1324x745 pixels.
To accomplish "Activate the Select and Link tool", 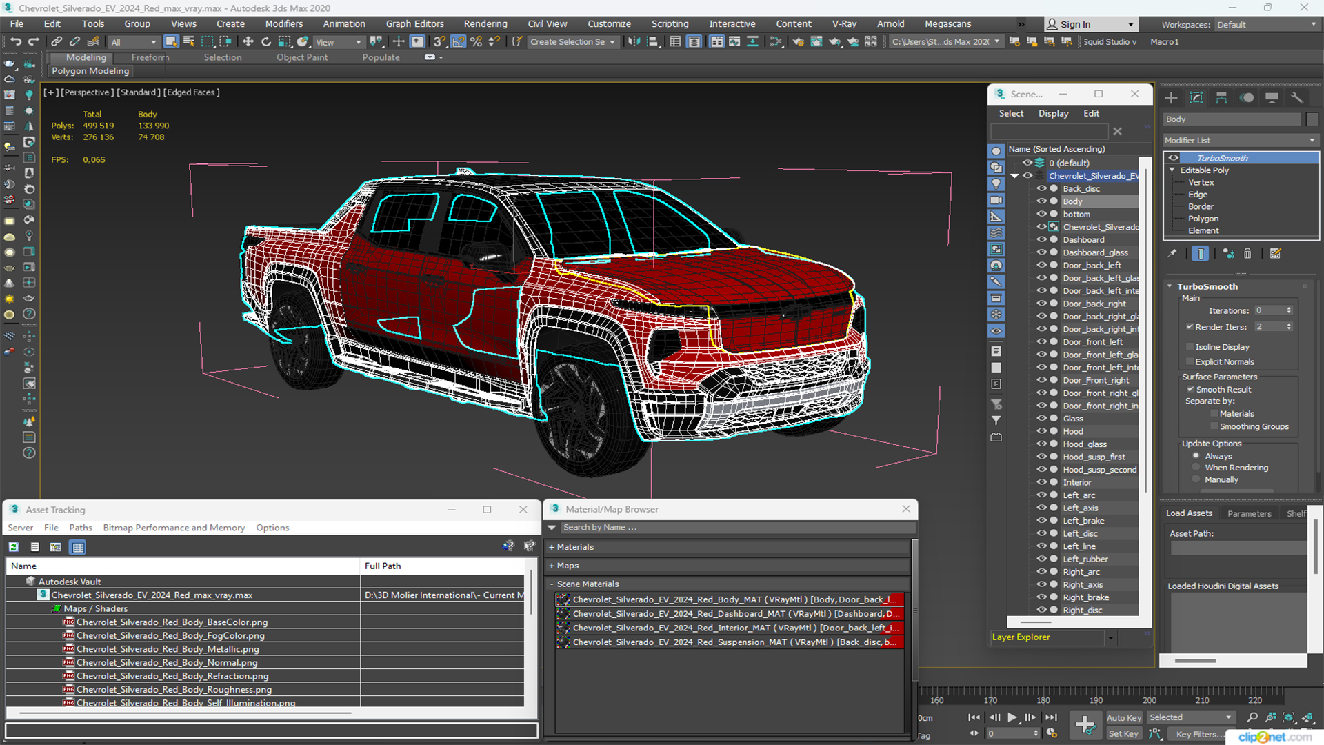I will pos(57,41).
